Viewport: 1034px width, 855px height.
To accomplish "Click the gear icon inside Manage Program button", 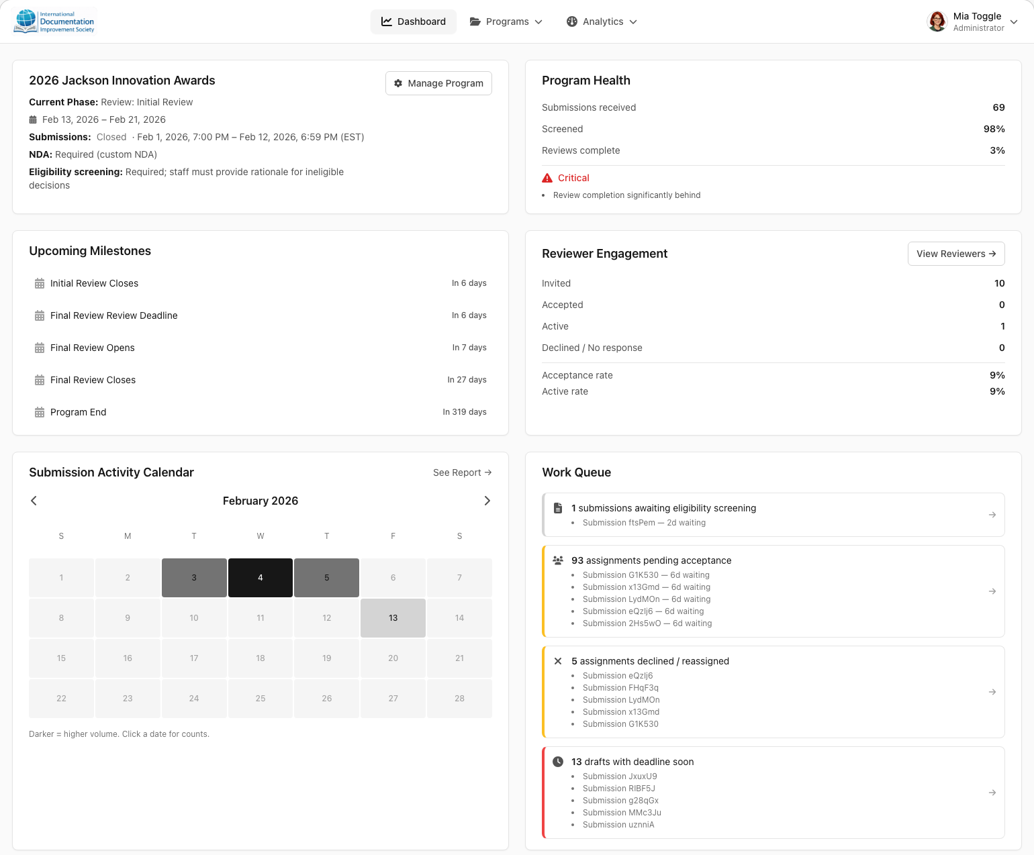I will 398,83.
